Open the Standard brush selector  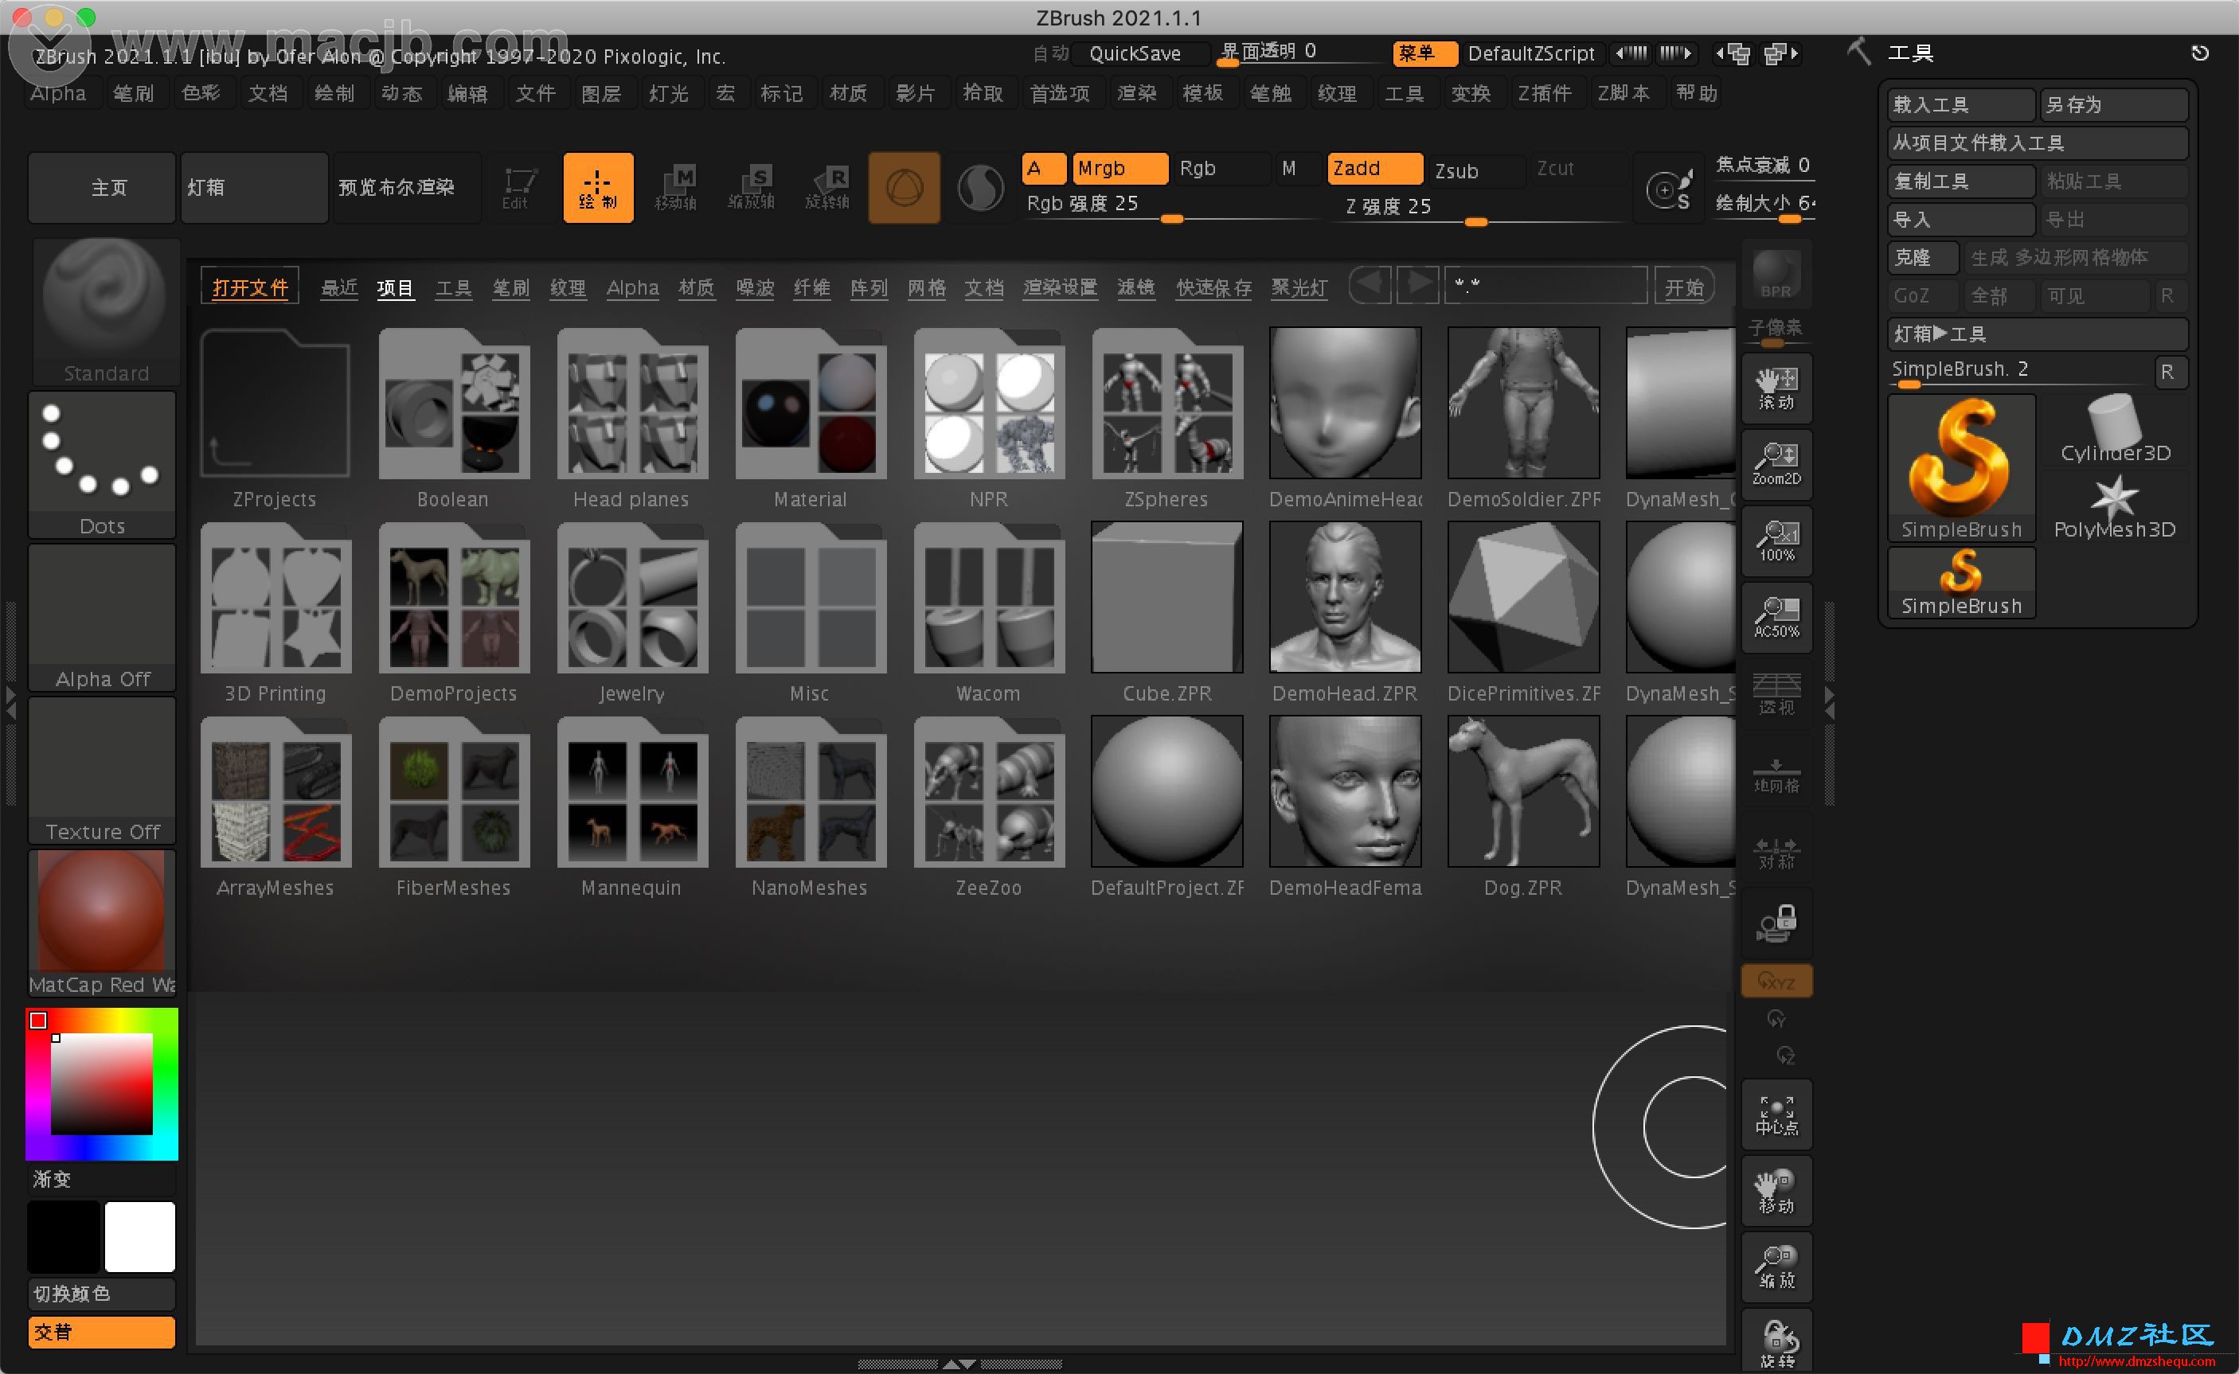point(105,310)
